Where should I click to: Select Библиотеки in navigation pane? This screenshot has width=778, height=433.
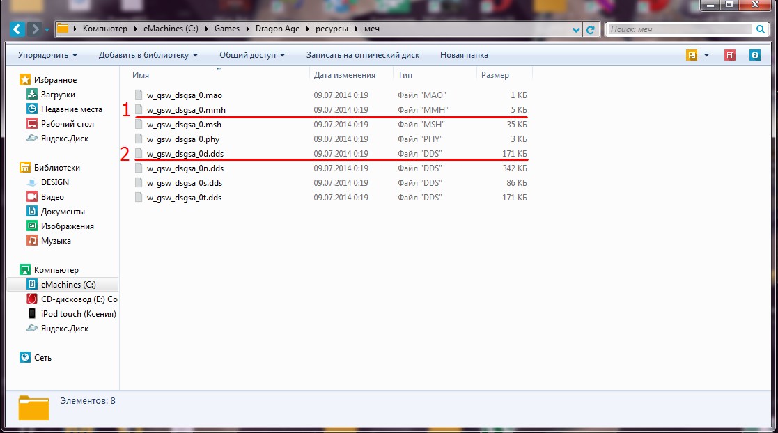(56, 168)
